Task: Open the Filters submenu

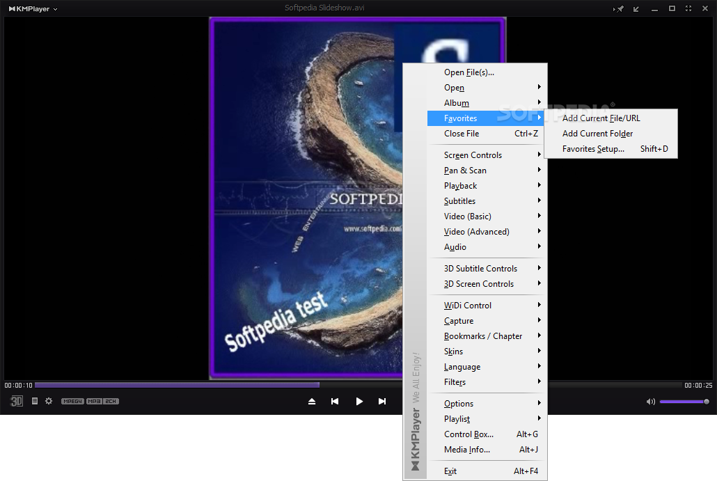Action: pos(487,381)
